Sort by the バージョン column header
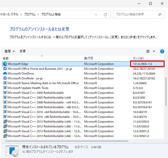The height and width of the screenshot is (158, 168). click(148, 58)
